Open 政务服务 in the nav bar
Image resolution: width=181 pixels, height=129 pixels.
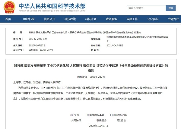pos(111,19)
